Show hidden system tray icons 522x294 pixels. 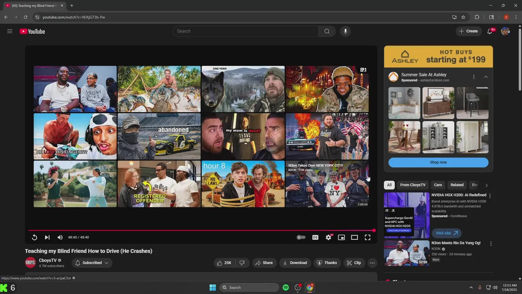471,287
